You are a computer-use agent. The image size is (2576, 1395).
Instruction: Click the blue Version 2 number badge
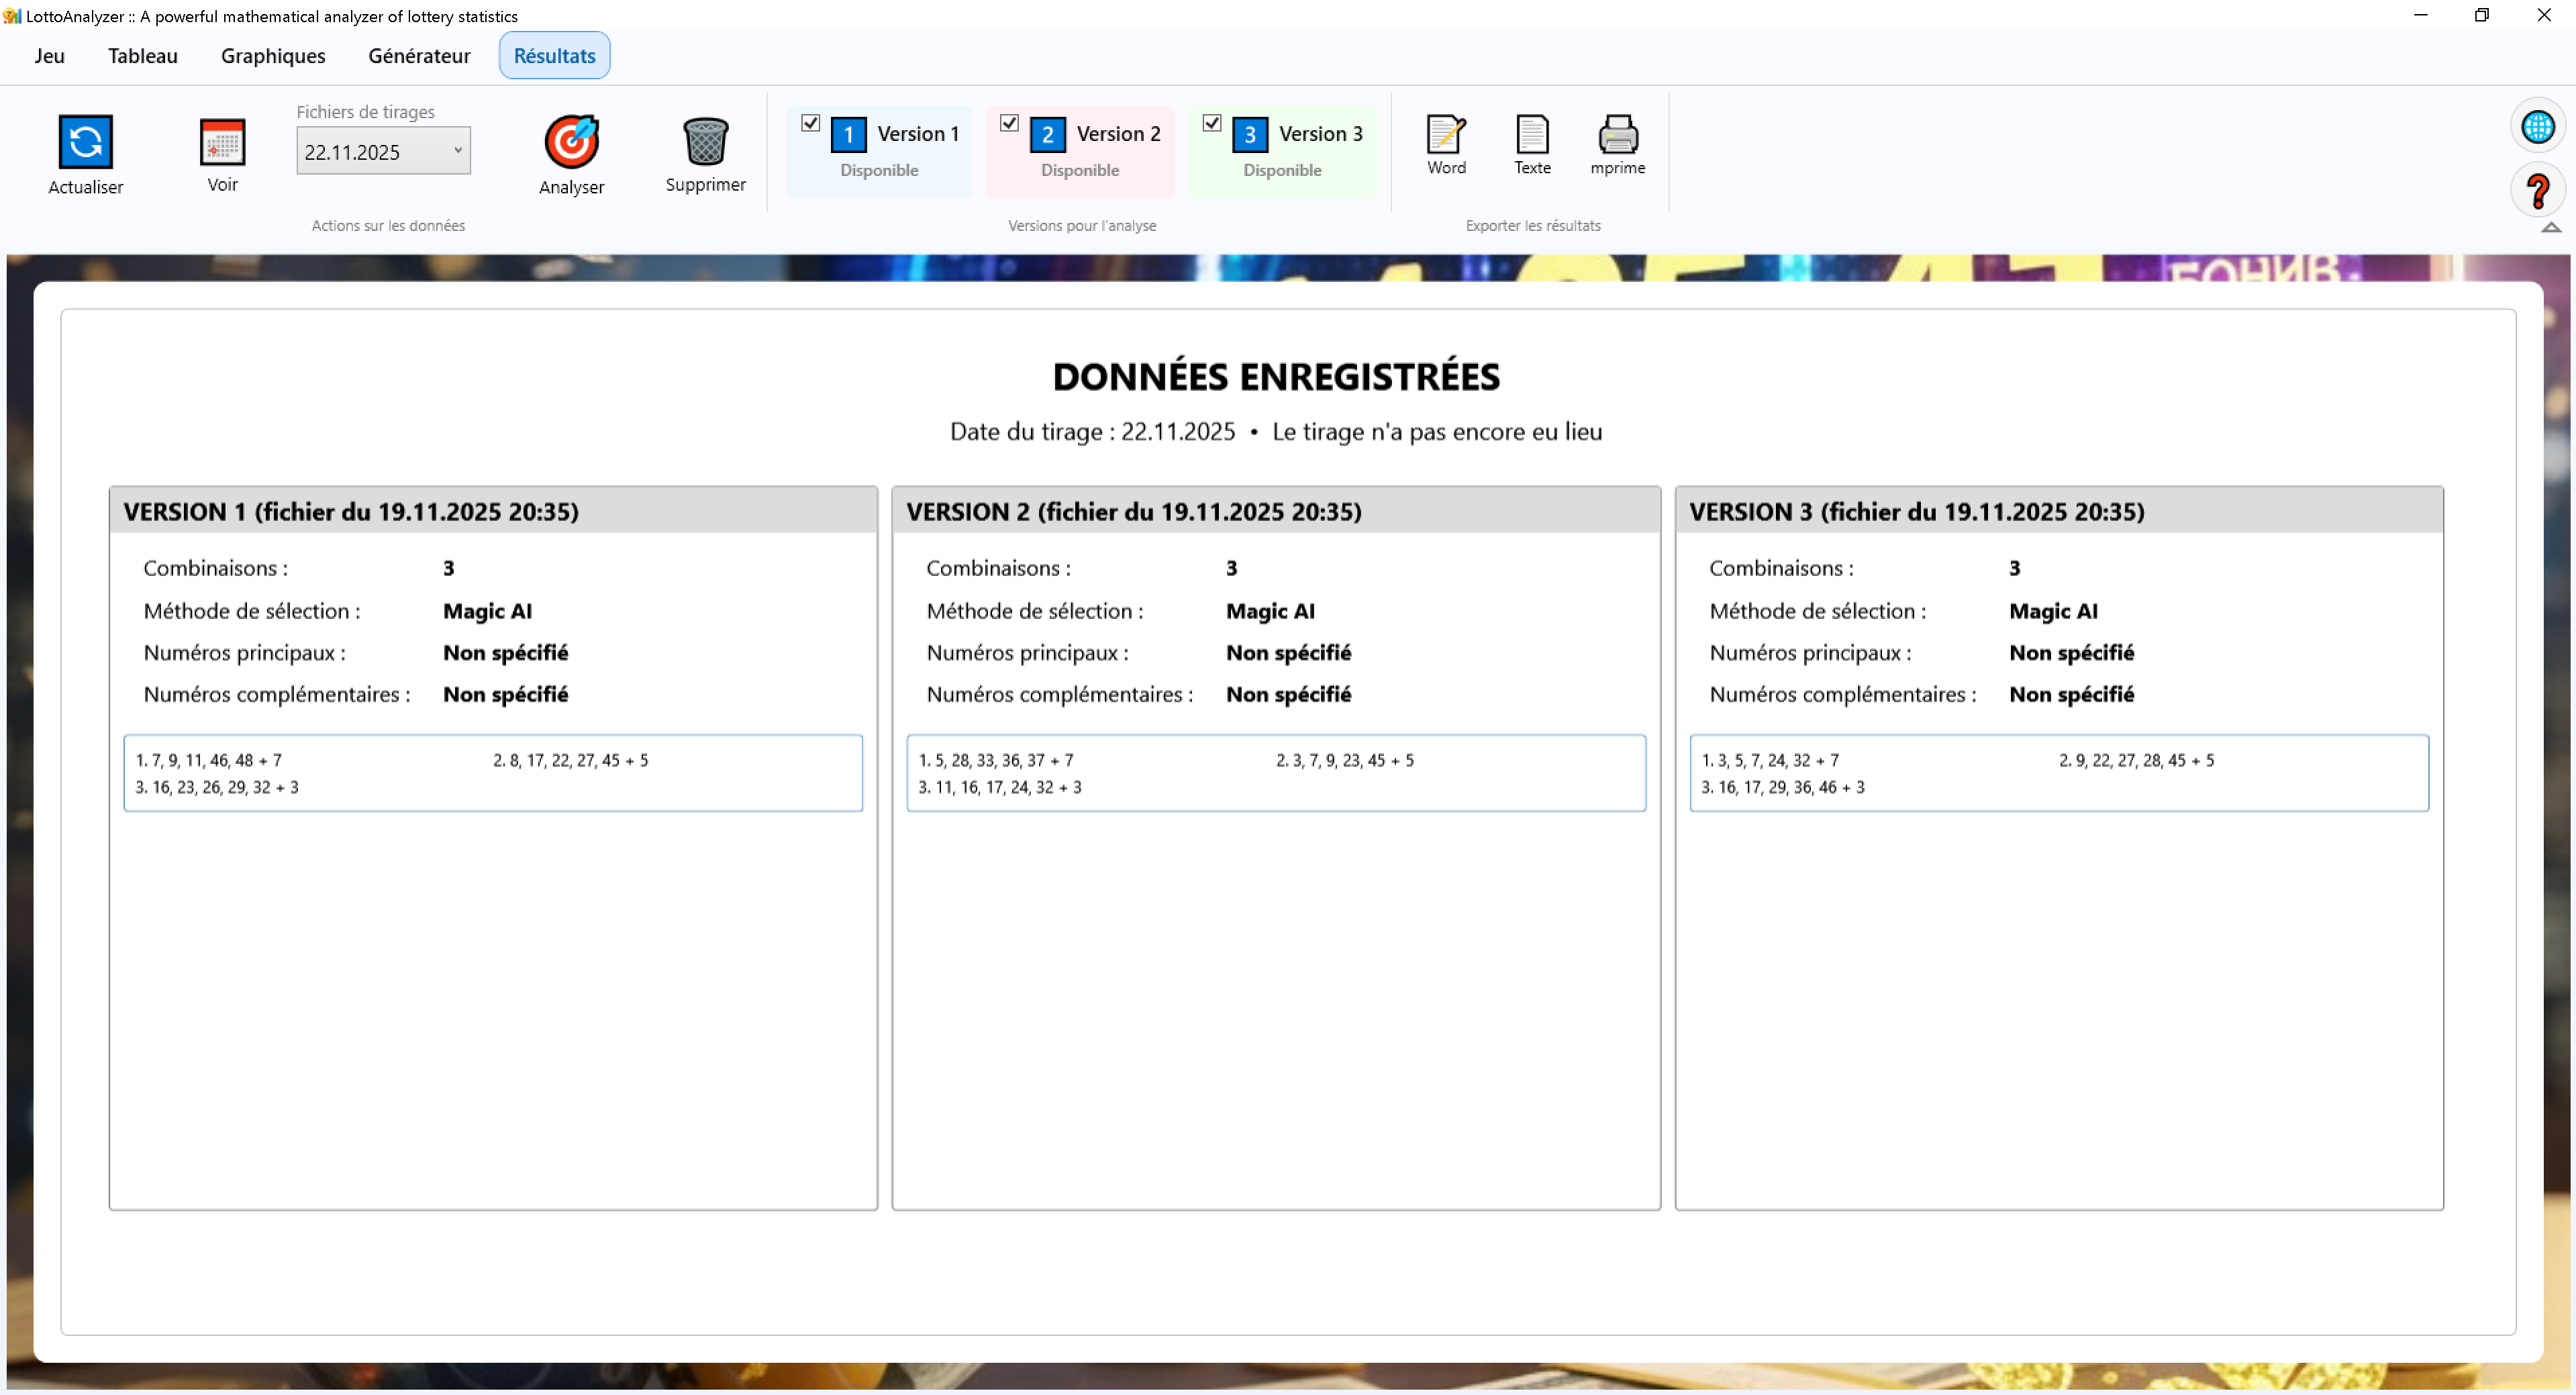coord(1047,134)
